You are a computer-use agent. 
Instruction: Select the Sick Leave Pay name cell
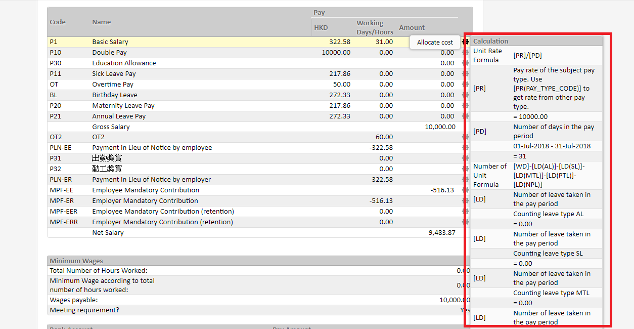[114, 74]
